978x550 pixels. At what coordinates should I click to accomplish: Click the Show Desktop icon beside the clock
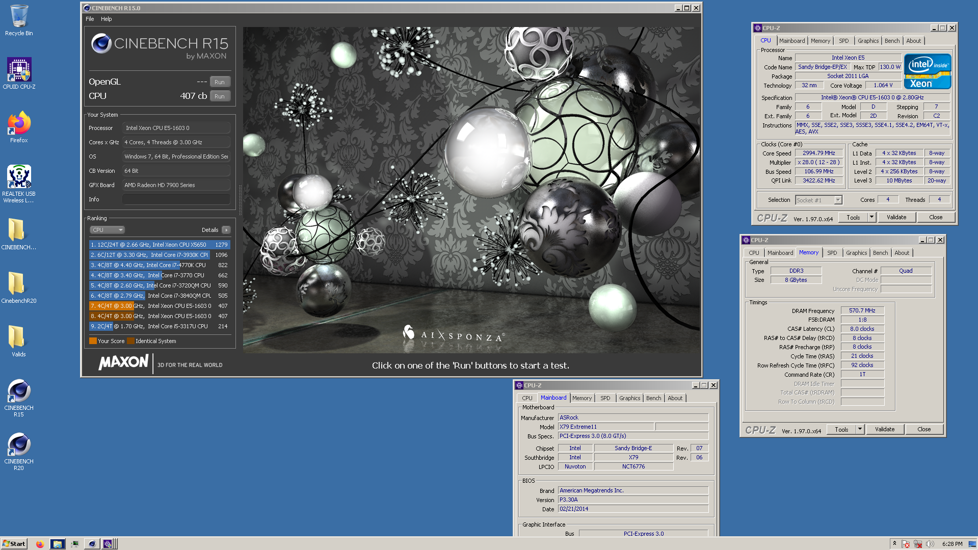tap(972, 544)
